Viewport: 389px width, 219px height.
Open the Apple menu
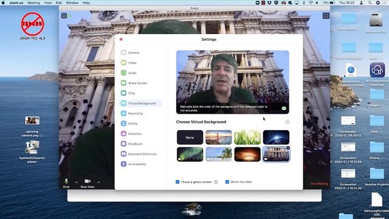point(3,2)
